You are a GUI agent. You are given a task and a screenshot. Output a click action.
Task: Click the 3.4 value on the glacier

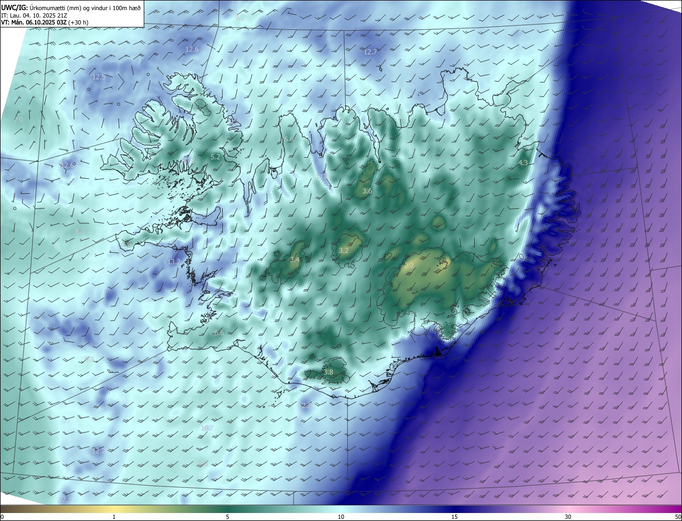click(x=295, y=259)
